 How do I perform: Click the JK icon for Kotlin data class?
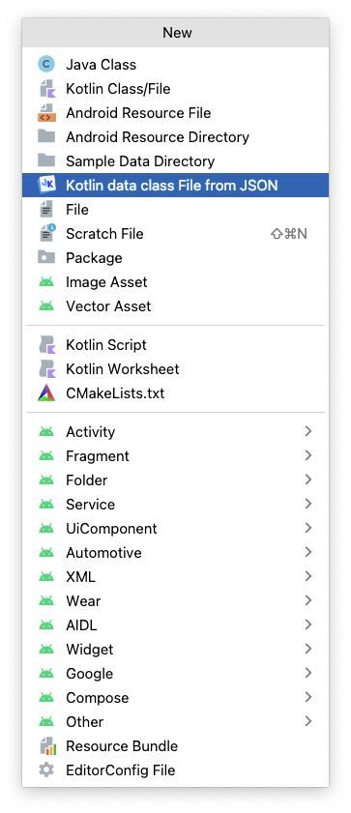click(46, 185)
